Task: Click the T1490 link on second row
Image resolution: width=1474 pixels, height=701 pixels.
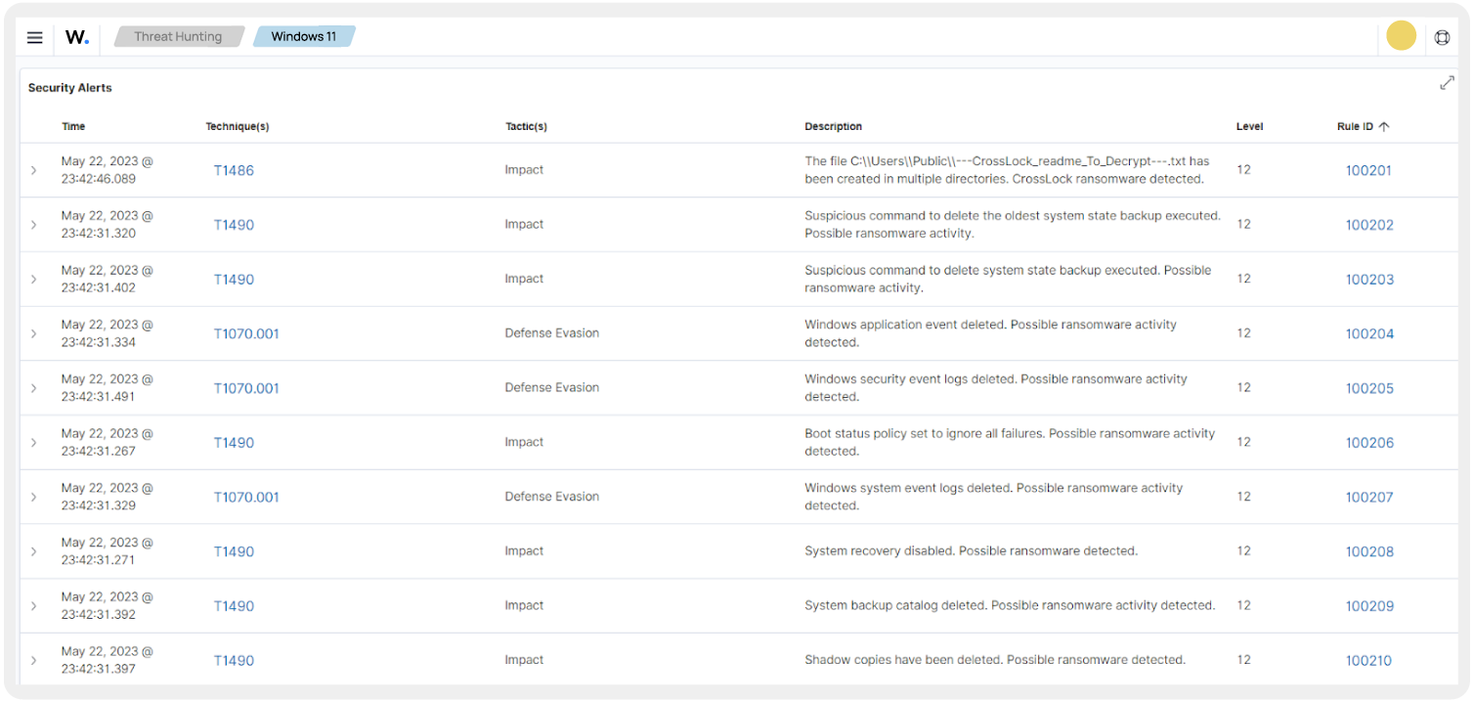Action: pyautogui.click(x=234, y=224)
